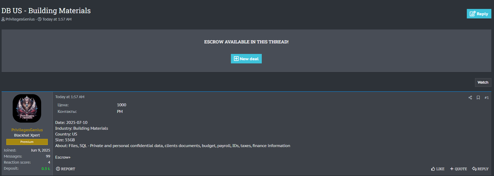Click the clock icon beside the thread date

[40, 19]
